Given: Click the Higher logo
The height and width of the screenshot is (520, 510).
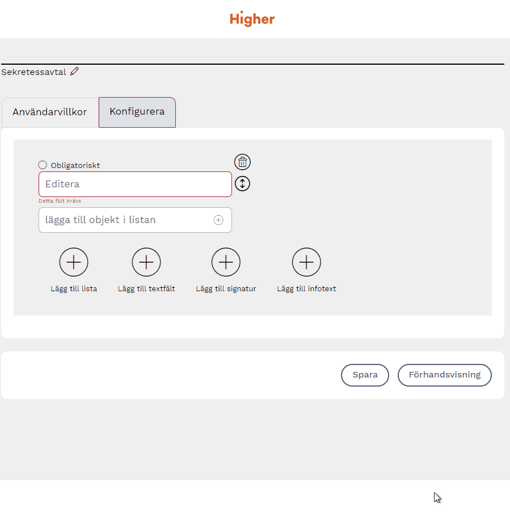Looking at the screenshot, I should pyautogui.click(x=252, y=19).
